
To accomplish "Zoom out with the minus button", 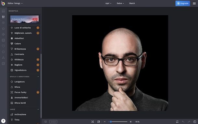I will [x=105, y=122].
